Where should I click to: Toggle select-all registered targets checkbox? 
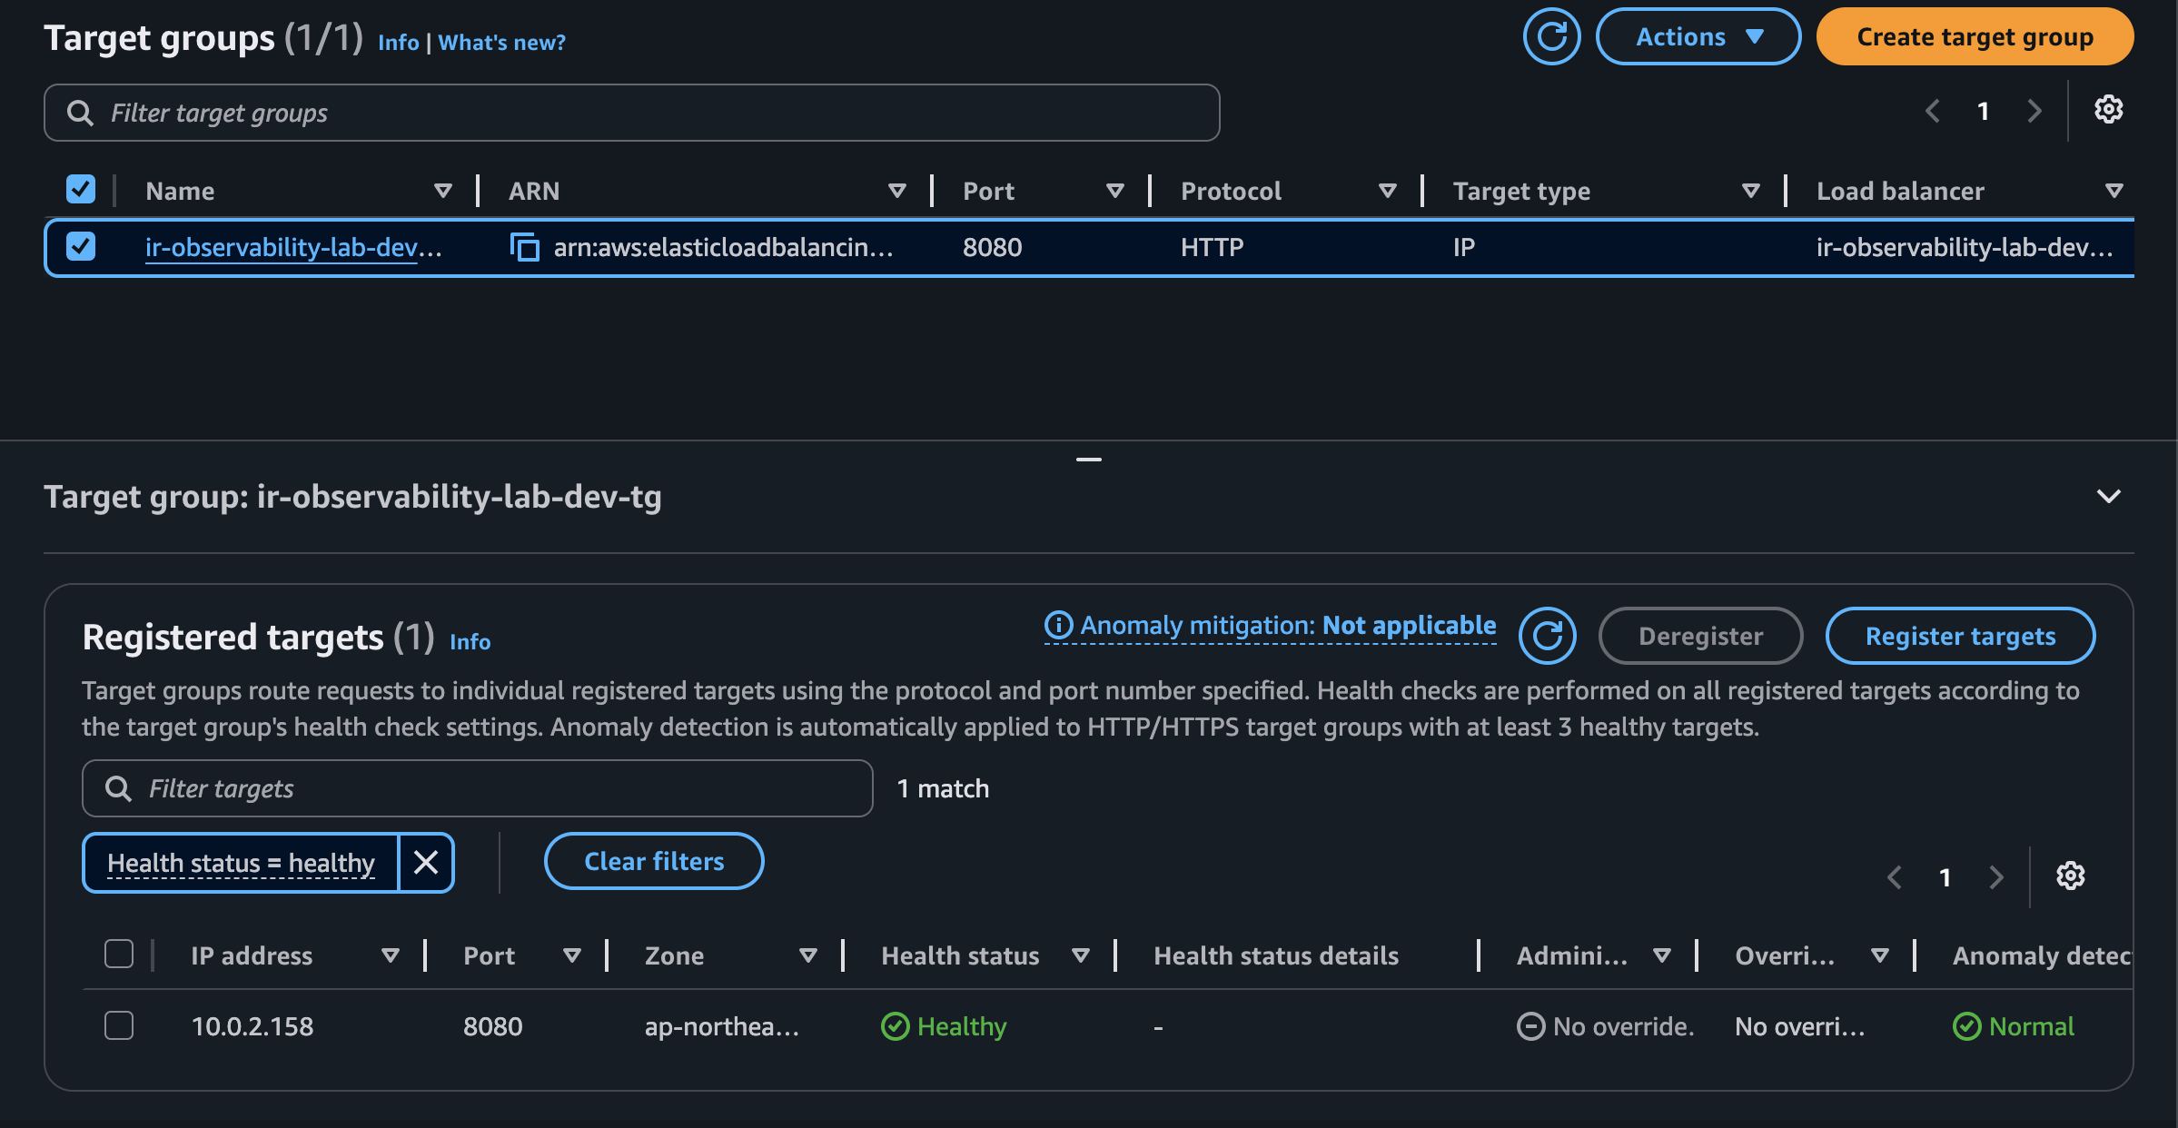pos(119,955)
